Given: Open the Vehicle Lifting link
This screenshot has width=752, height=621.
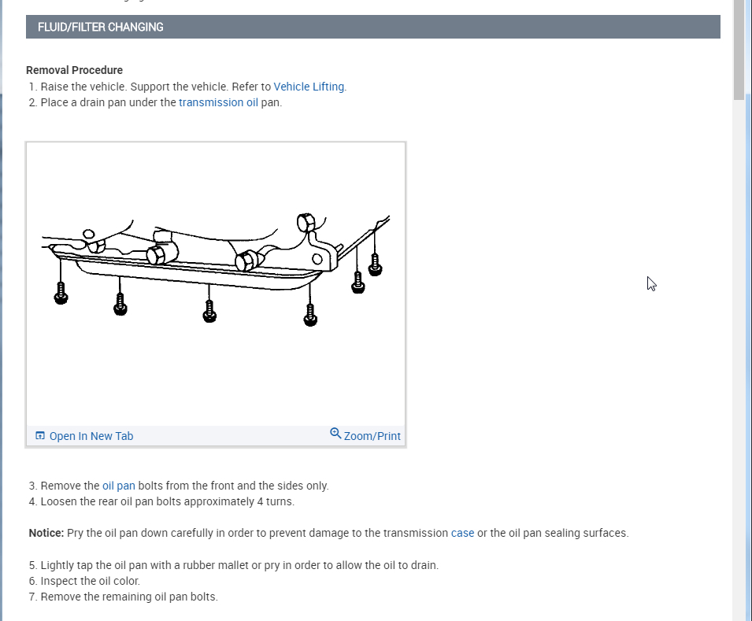Looking at the screenshot, I should [x=309, y=87].
